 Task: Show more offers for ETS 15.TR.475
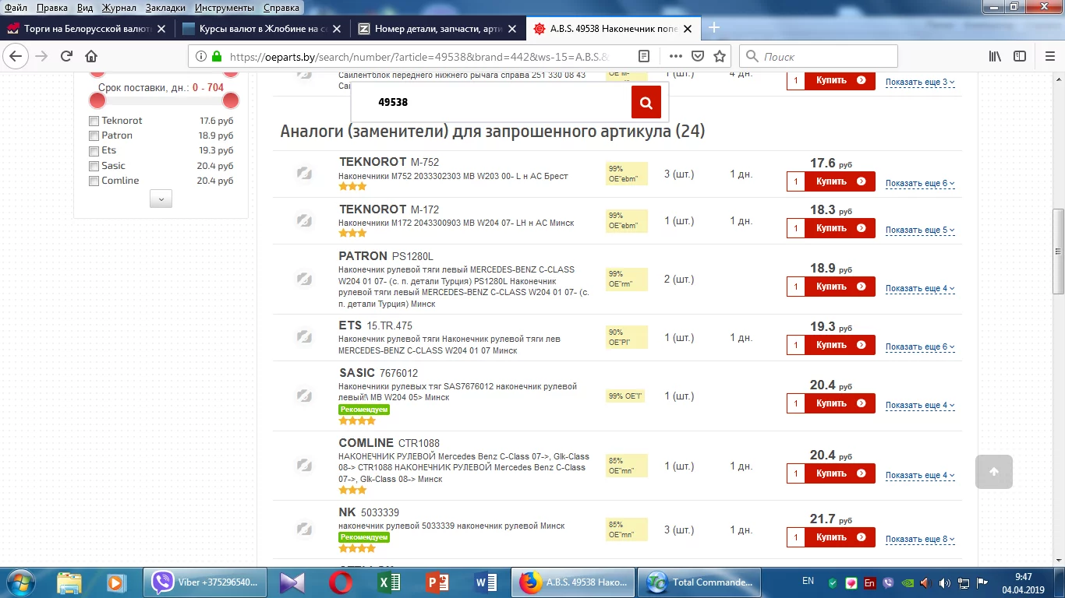pyautogui.click(x=920, y=347)
